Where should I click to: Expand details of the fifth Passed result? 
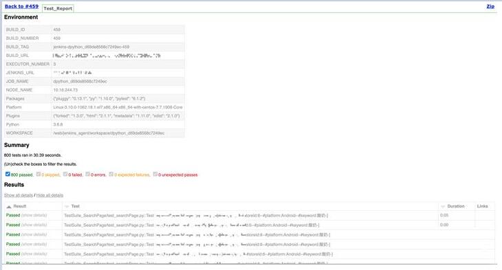point(34,254)
